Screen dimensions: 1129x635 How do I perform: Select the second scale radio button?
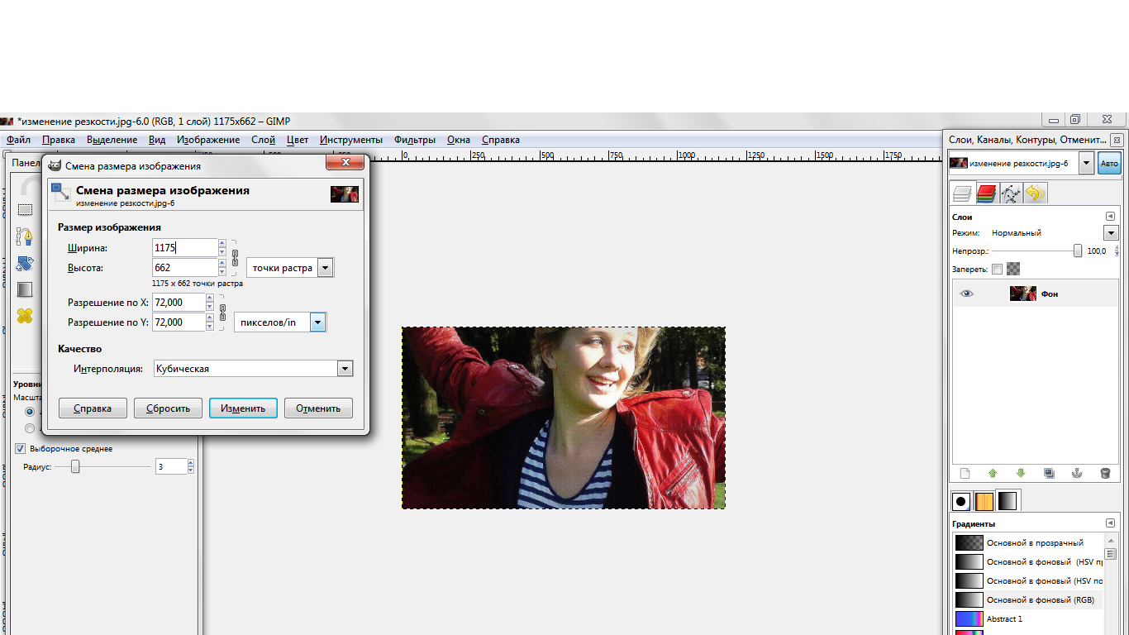click(30, 428)
